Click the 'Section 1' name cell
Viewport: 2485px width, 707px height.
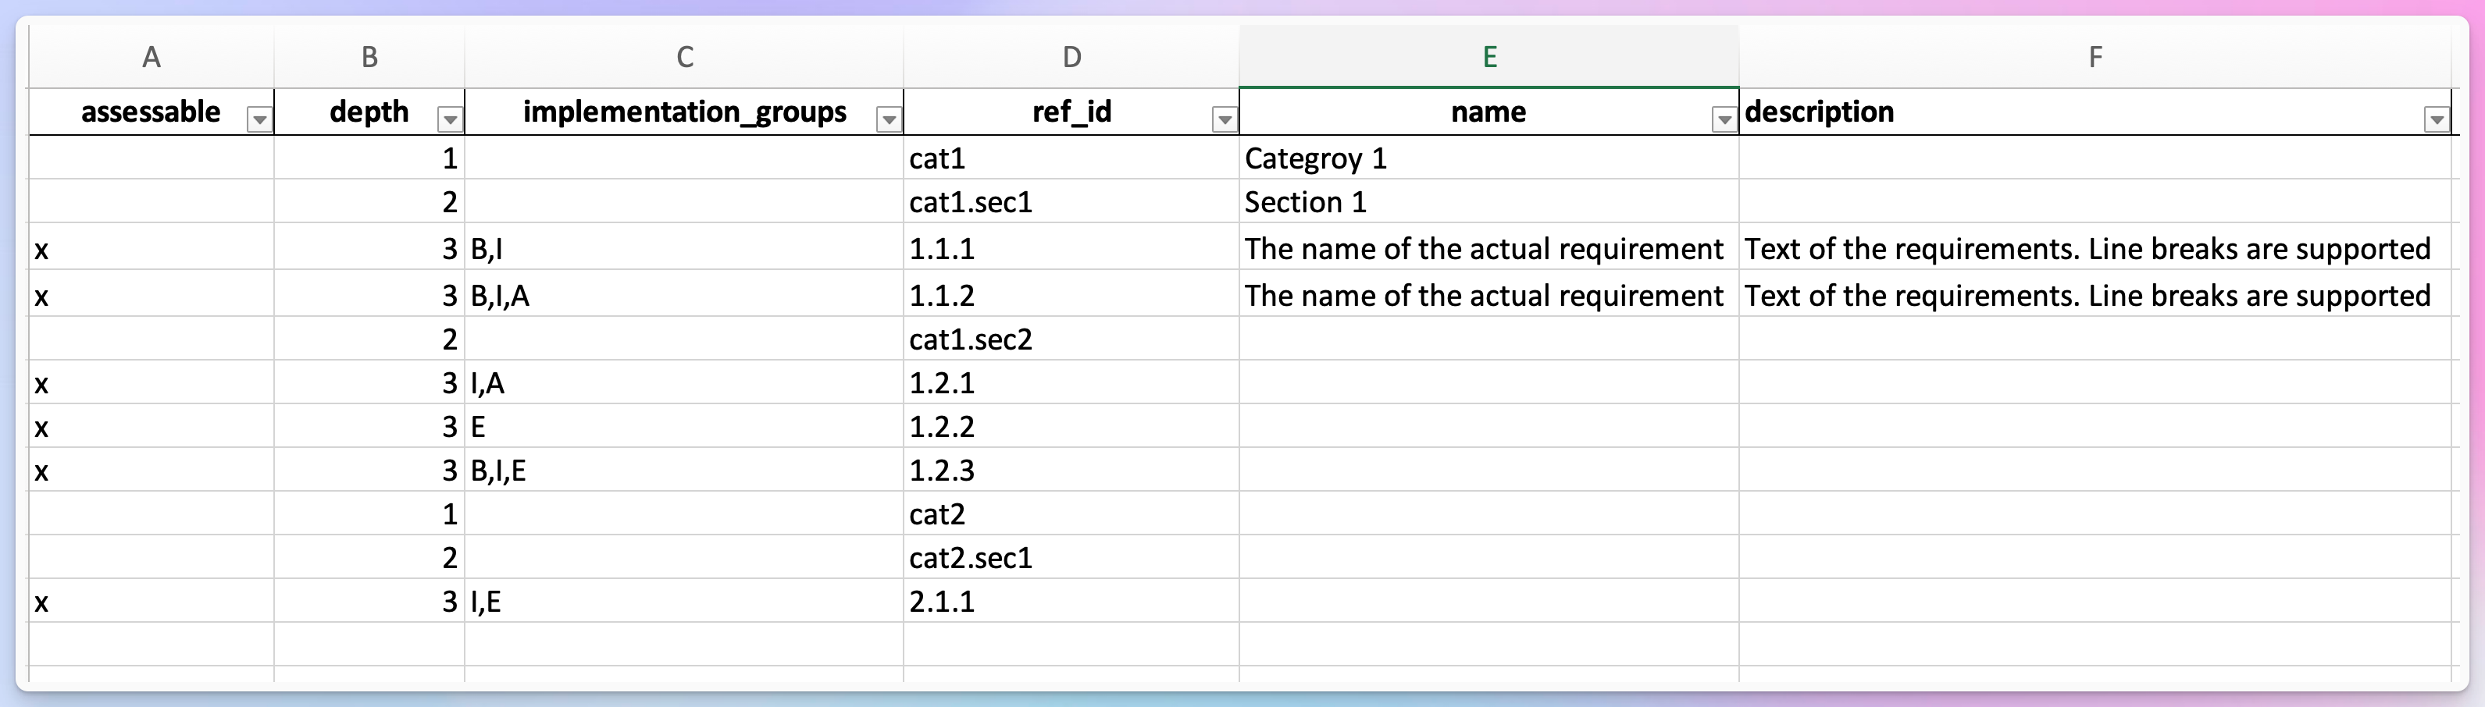tap(1489, 201)
